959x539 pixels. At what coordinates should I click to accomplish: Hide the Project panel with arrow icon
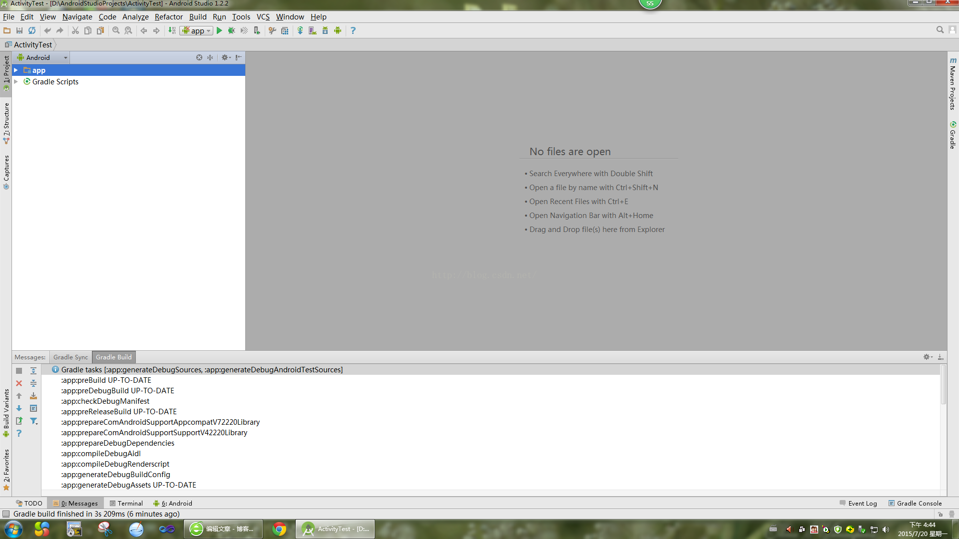pyautogui.click(x=239, y=57)
